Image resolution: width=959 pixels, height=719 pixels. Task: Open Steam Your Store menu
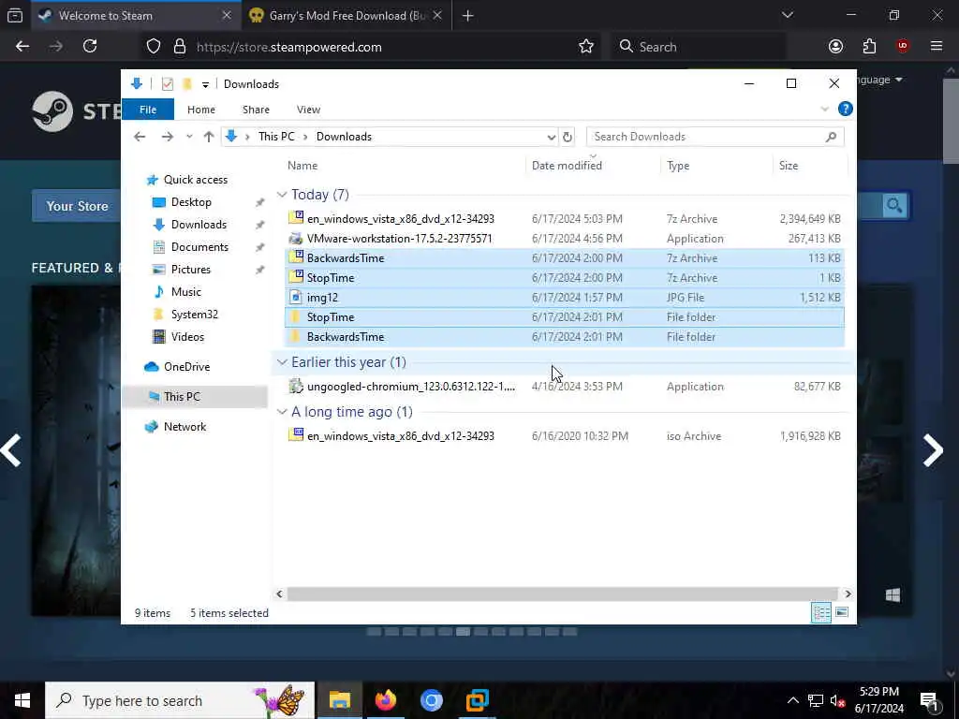tap(77, 206)
